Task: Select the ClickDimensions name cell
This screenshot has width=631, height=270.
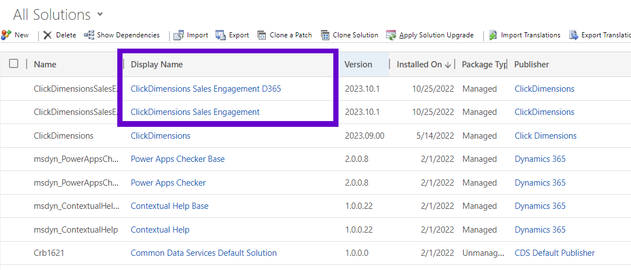Action: tap(63, 136)
